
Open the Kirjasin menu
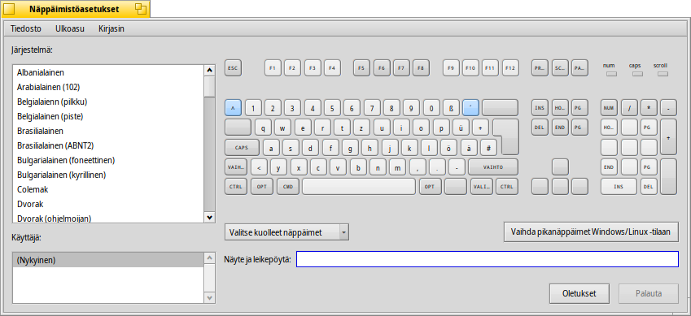[x=111, y=28]
